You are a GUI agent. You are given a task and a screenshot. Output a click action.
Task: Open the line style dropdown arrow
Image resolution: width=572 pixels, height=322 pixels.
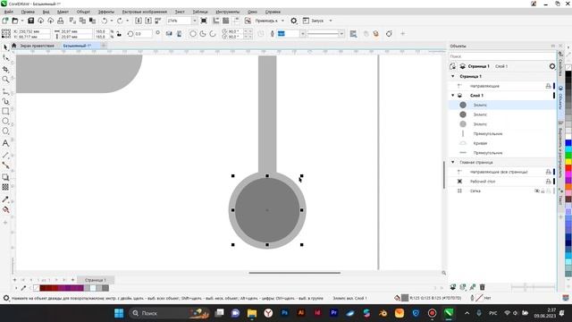(x=341, y=34)
